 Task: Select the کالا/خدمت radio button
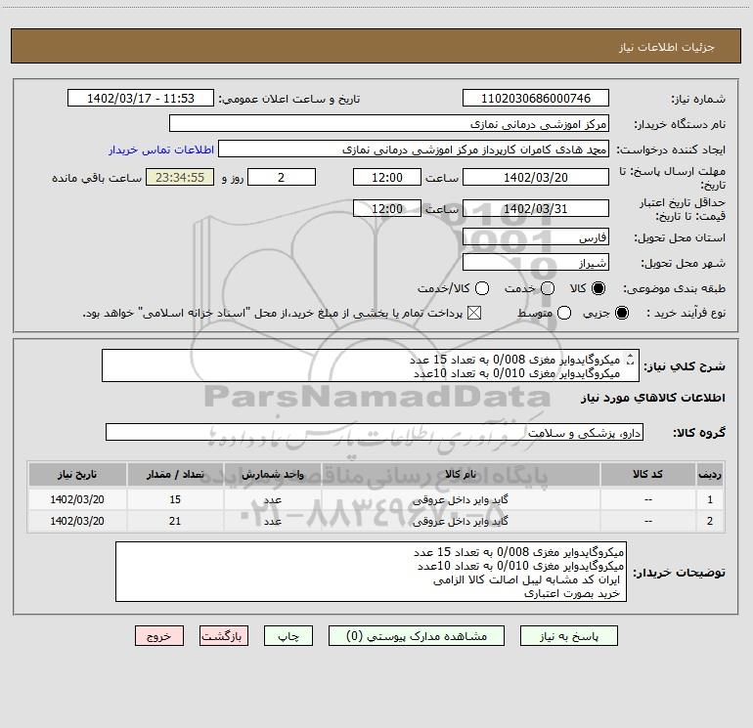(x=482, y=288)
